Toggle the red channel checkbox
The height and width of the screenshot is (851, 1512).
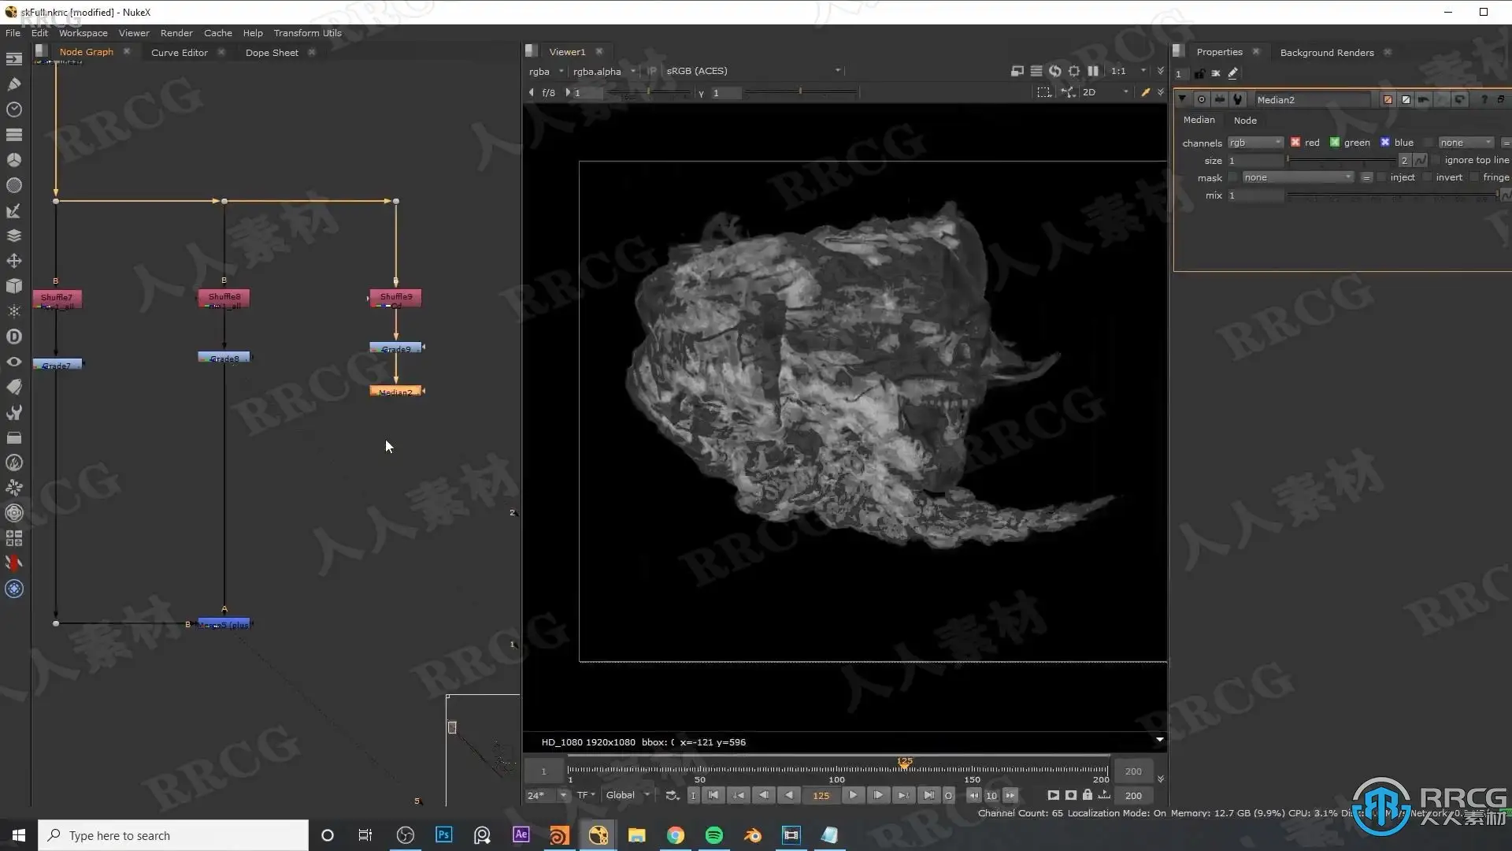(x=1295, y=143)
